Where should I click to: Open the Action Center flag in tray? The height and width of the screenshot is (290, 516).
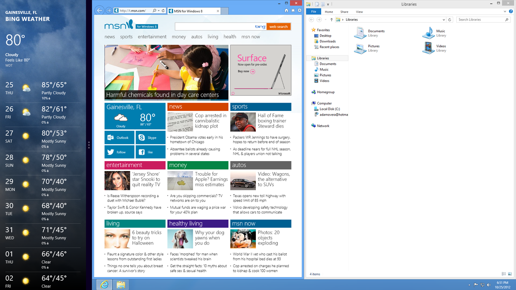pos(476,285)
